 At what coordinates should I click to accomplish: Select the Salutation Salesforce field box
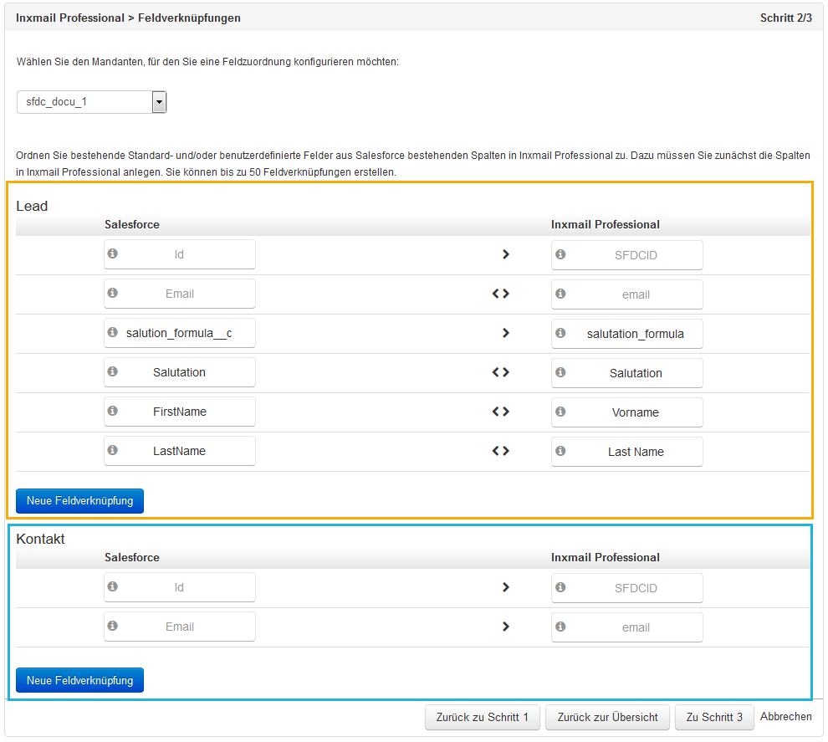coord(180,372)
